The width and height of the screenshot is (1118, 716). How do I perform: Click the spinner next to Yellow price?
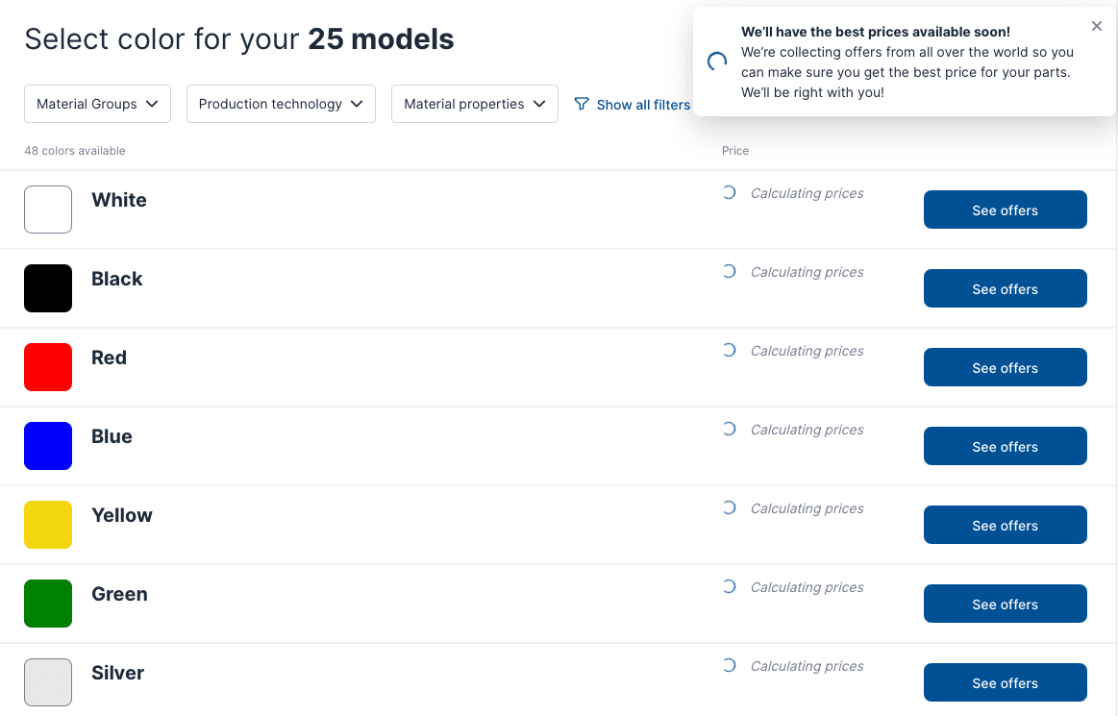tap(729, 507)
